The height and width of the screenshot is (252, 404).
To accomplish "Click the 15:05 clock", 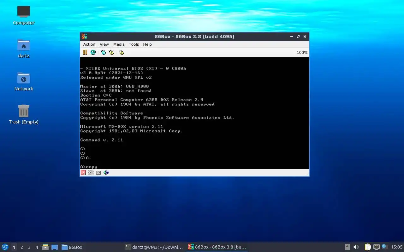I will tap(396, 247).
